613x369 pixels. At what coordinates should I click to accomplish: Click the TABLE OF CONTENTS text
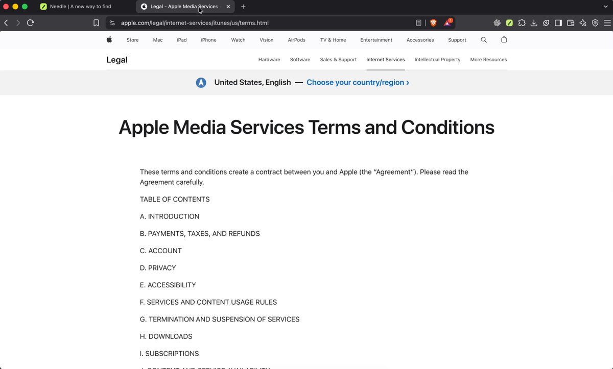[175, 200]
